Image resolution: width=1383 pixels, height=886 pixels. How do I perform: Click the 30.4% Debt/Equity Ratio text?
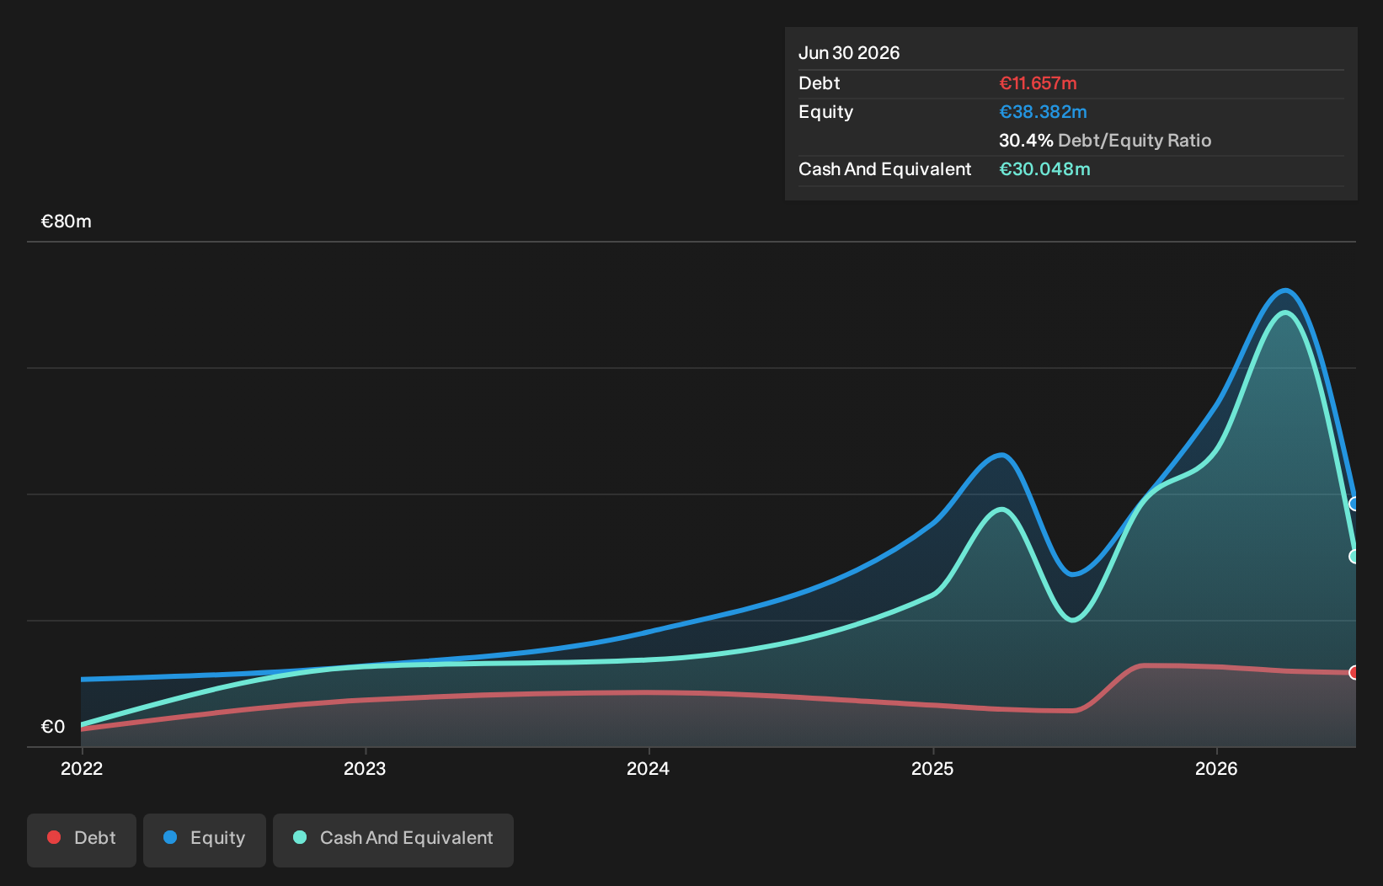coord(1105,141)
